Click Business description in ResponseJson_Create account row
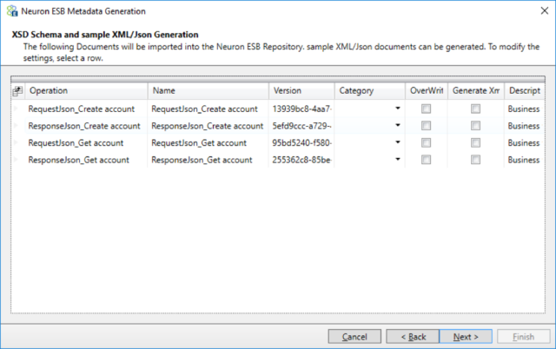 point(524,126)
